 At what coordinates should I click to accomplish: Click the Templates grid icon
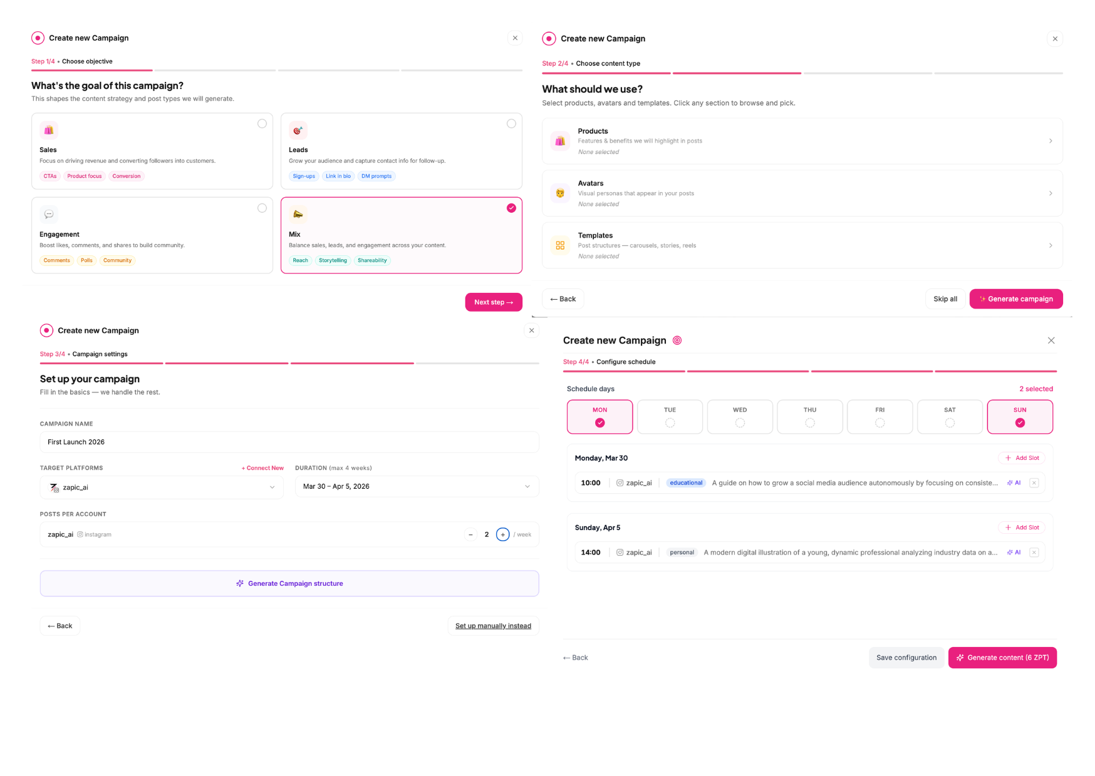point(560,245)
